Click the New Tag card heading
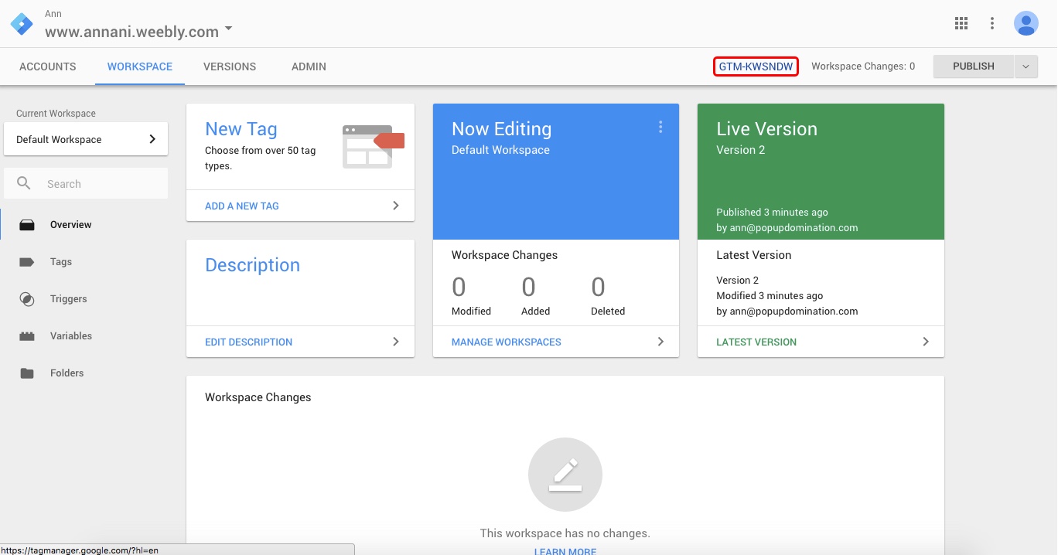1058x555 pixels. click(x=241, y=129)
